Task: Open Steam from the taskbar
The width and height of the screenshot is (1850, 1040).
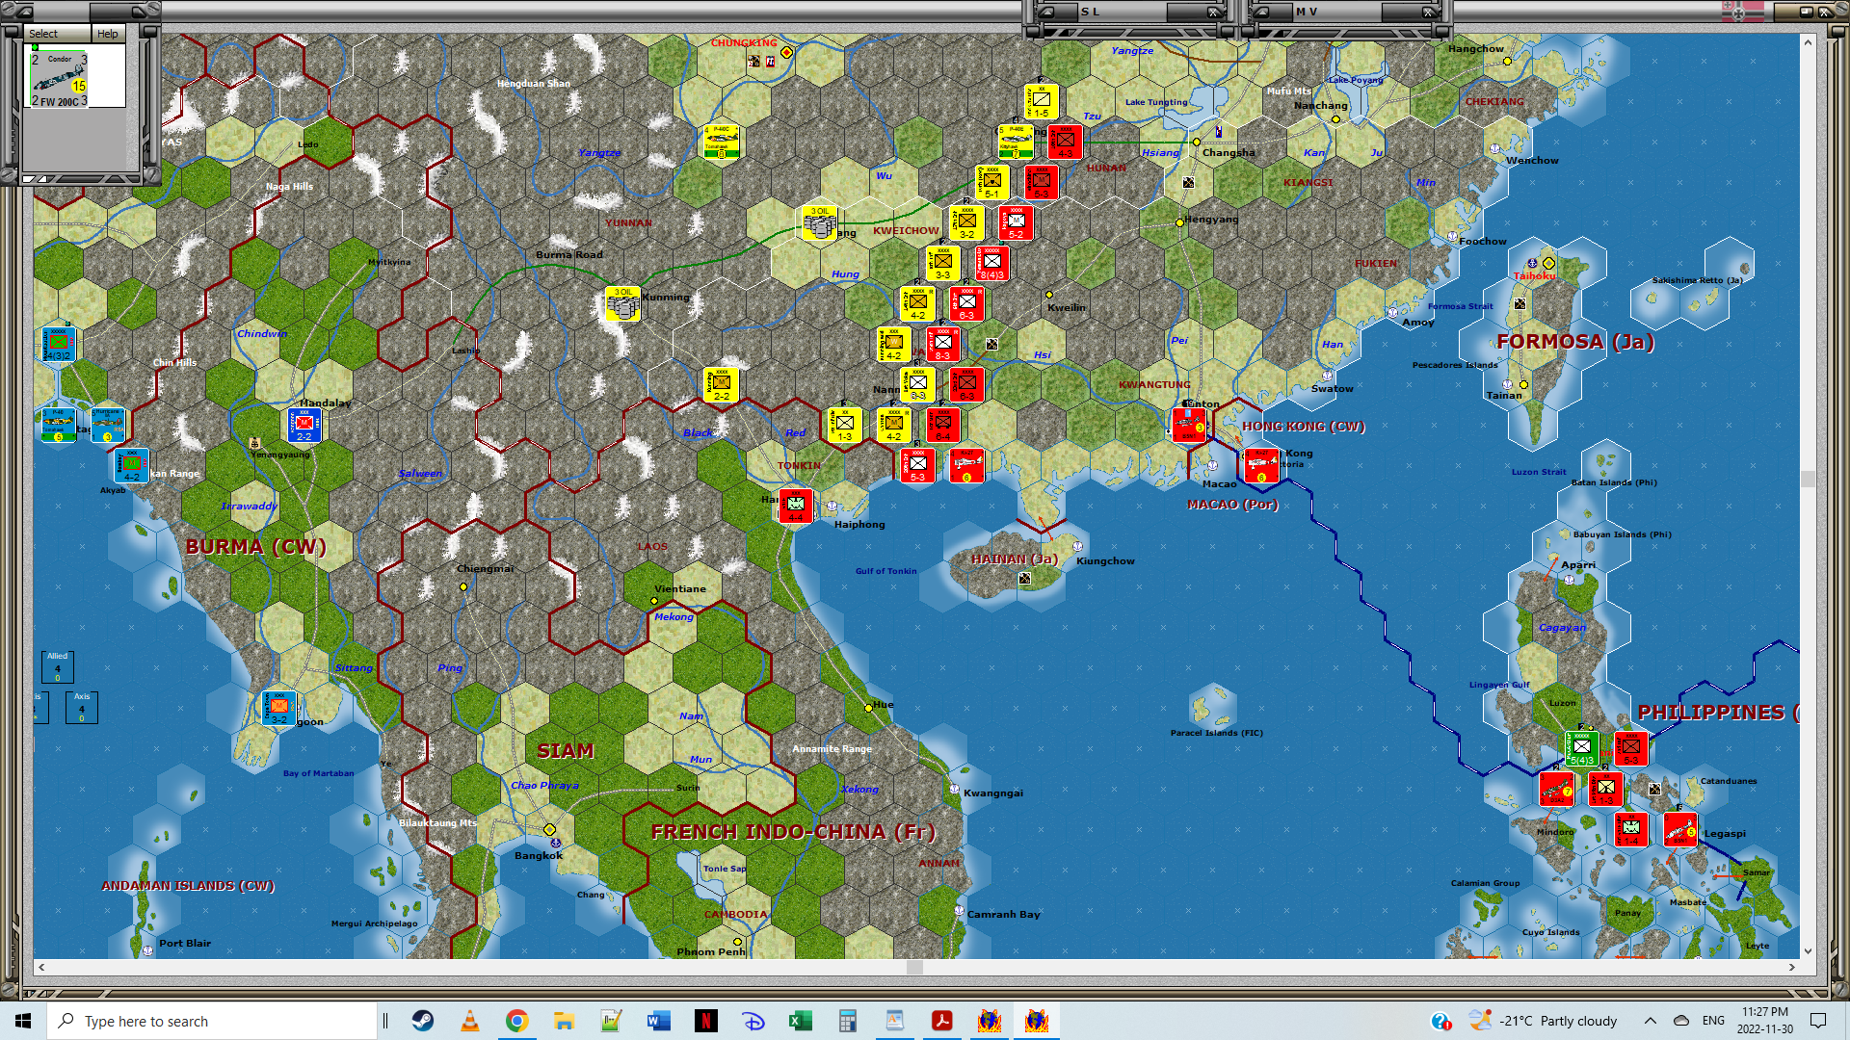Action: coord(422,1021)
